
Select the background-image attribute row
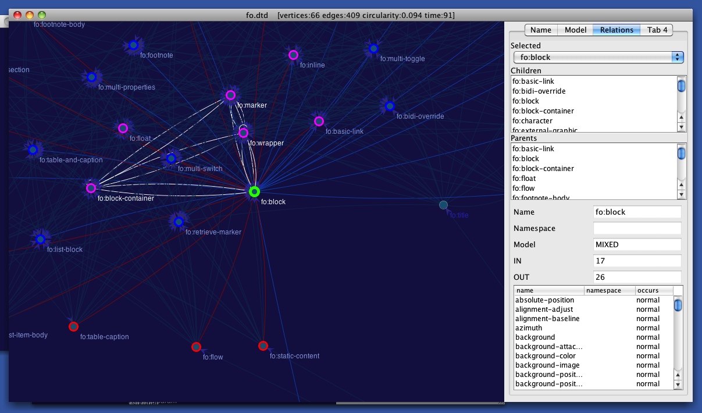pos(593,365)
